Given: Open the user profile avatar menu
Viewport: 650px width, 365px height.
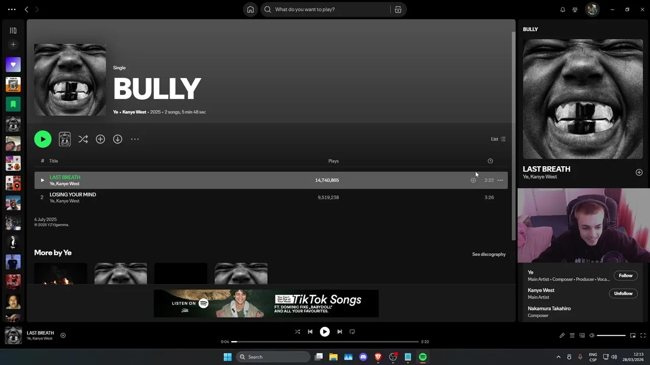Looking at the screenshot, I should 592,9.
